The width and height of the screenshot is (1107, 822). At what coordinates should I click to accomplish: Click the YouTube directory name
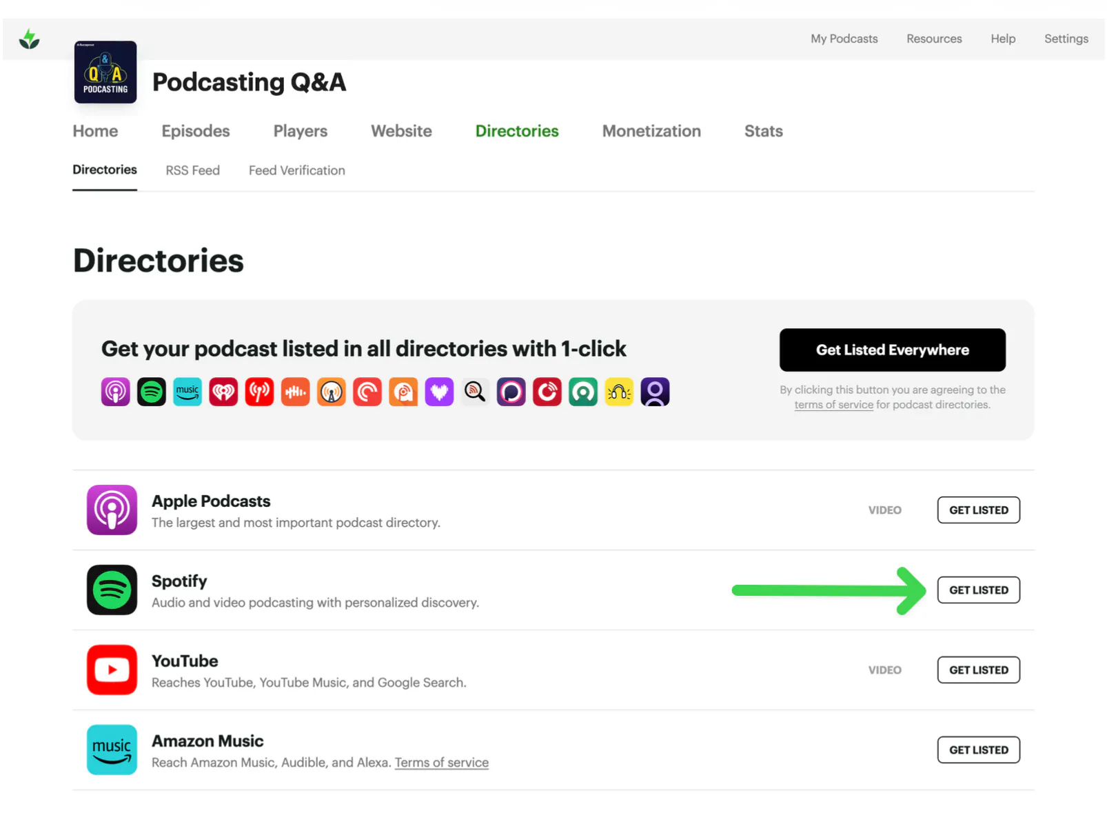point(185,661)
